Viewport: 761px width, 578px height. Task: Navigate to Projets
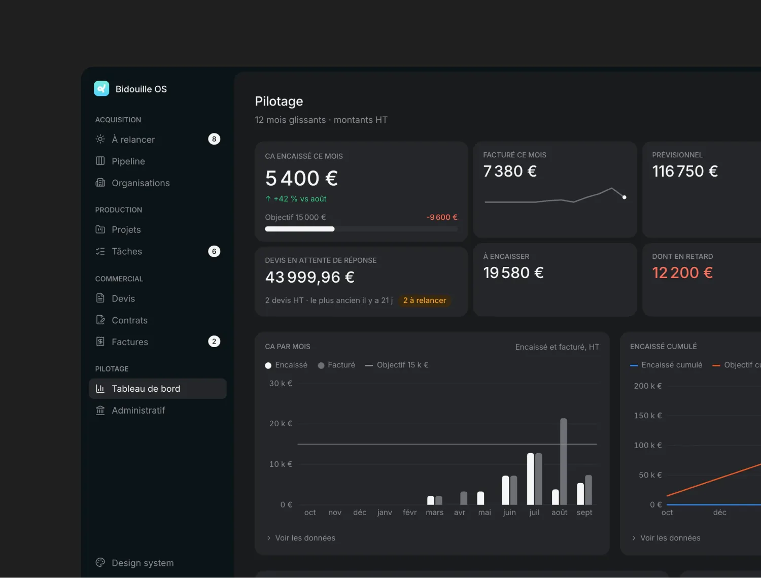[158, 229]
